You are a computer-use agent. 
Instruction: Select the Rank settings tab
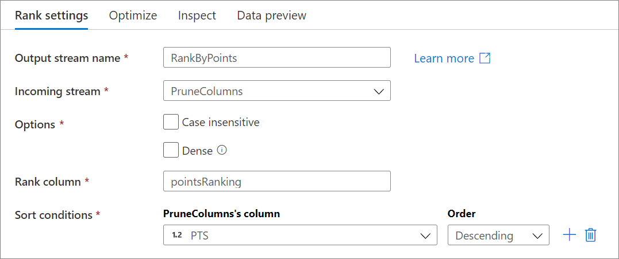click(52, 15)
